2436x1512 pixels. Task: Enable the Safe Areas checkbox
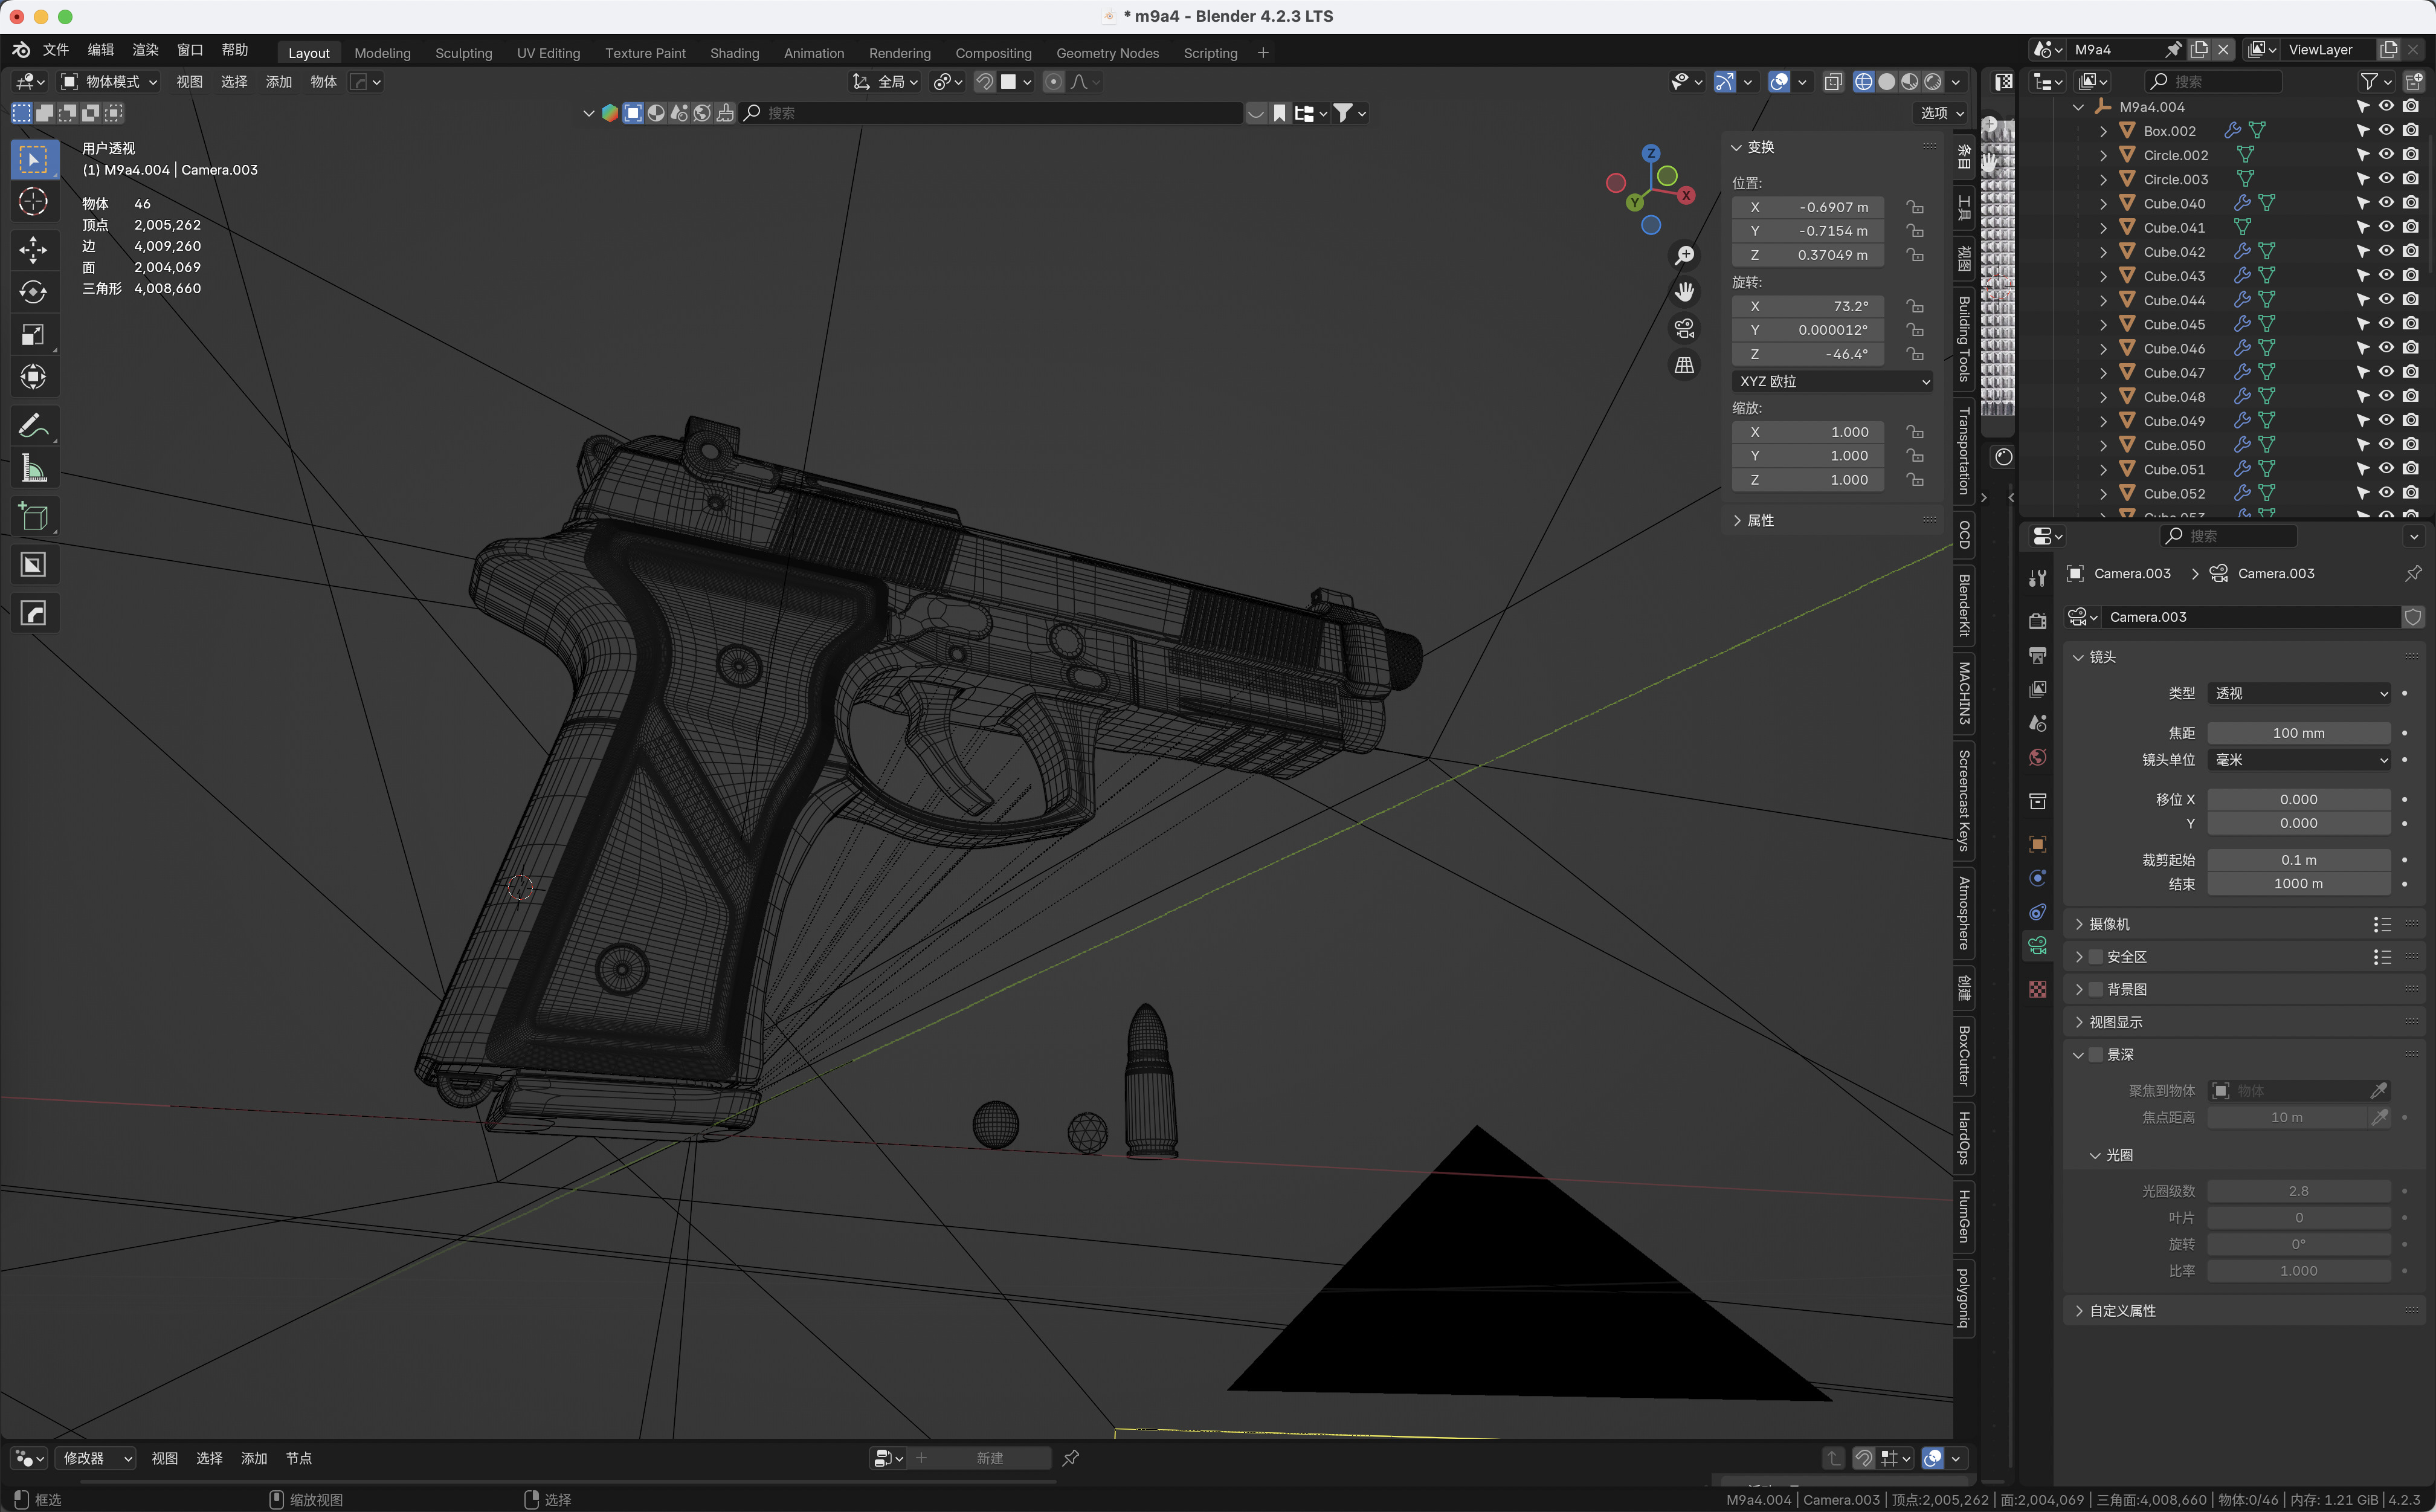2096,957
